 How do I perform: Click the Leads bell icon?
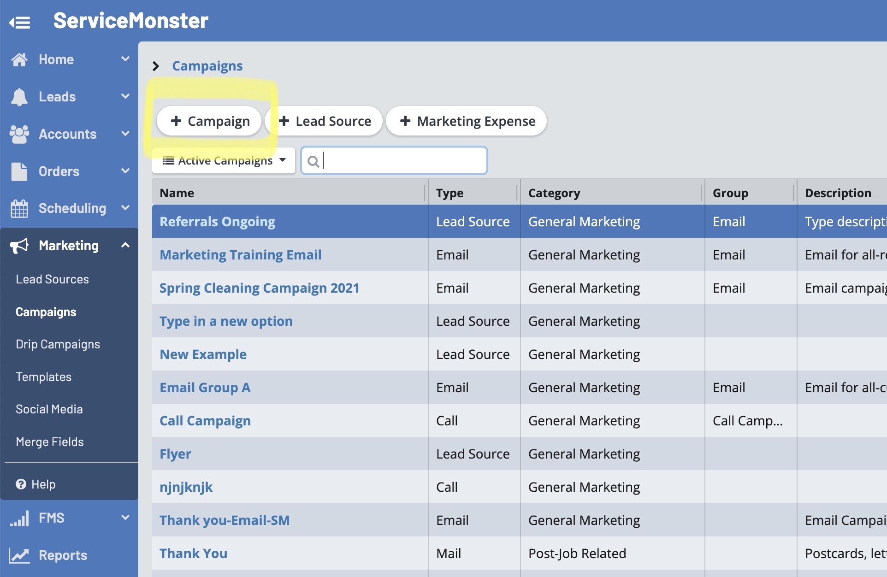point(19,97)
